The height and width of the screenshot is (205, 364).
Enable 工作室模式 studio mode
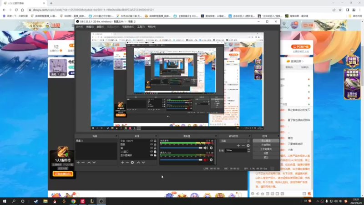[266, 149]
